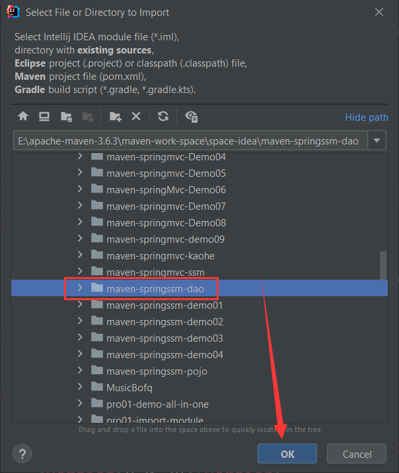Click the Desktop directory icon
This screenshot has width=399, height=473.
tap(44, 117)
